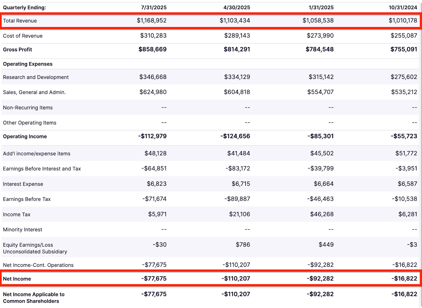Viewport: 422px width, 308px height.
Task: Select the Net Income-Cont. Operations label
Action: click(38, 265)
